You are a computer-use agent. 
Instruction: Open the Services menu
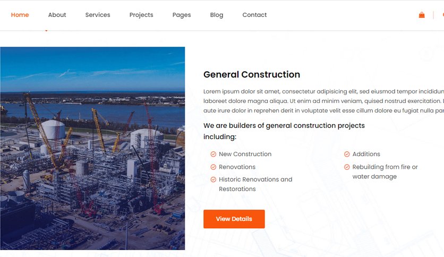tap(98, 15)
